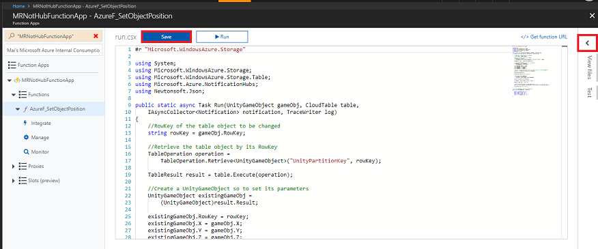Expand the right panel with chevron arrow
The height and width of the screenshot is (249, 598).
(587, 43)
